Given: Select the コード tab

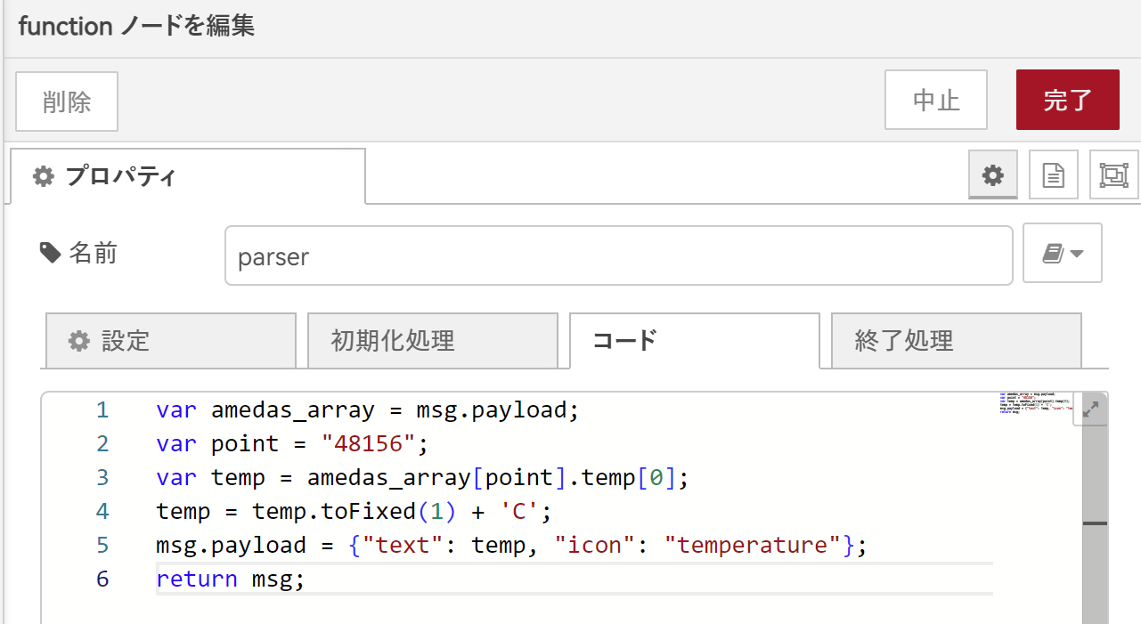Looking at the screenshot, I should pyautogui.click(x=694, y=340).
